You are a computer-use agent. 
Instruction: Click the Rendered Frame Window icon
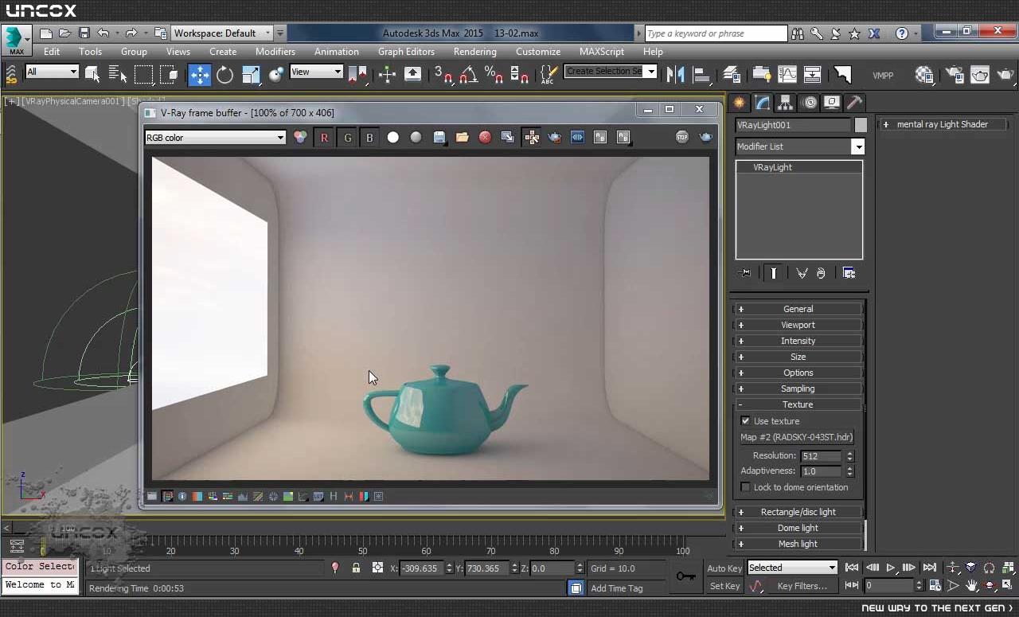coord(980,75)
